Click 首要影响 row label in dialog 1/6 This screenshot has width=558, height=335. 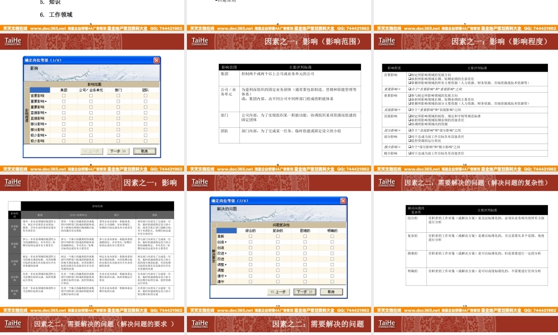pyautogui.click(x=38, y=96)
